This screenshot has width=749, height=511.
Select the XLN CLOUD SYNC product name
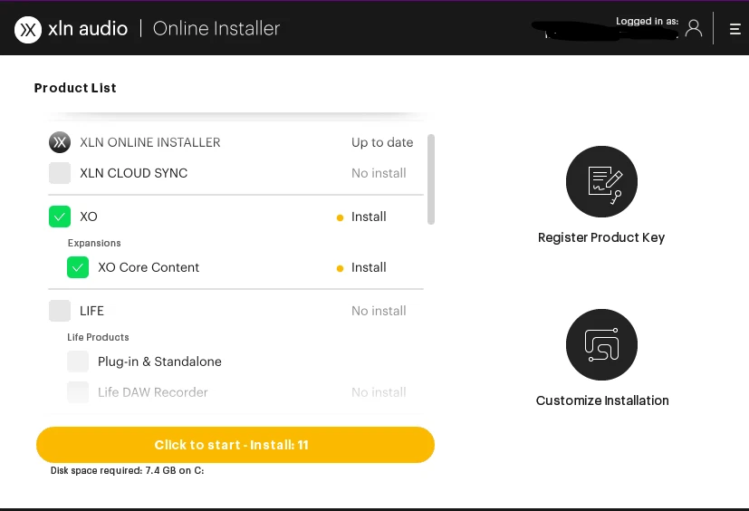[x=134, y=173]
